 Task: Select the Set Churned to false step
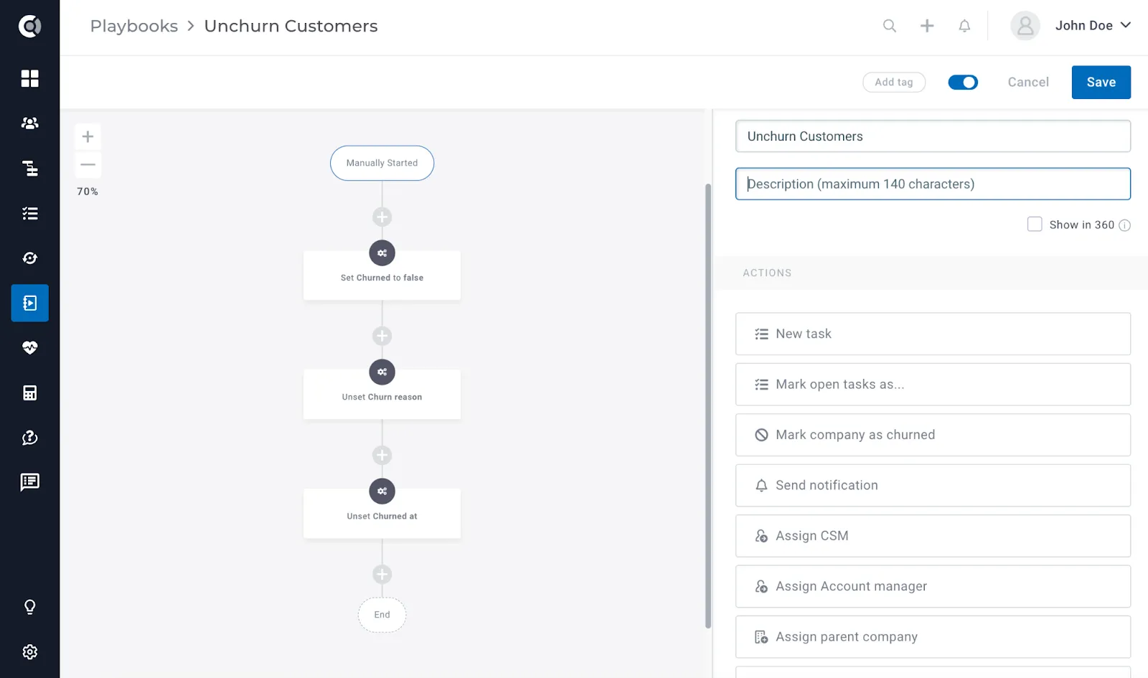[382, 276]
